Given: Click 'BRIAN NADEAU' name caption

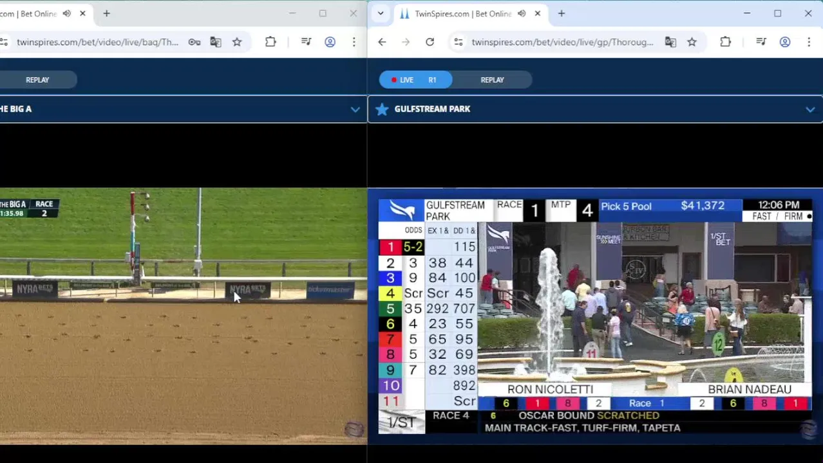Looking at the screenshot, I should click(750, 389).
